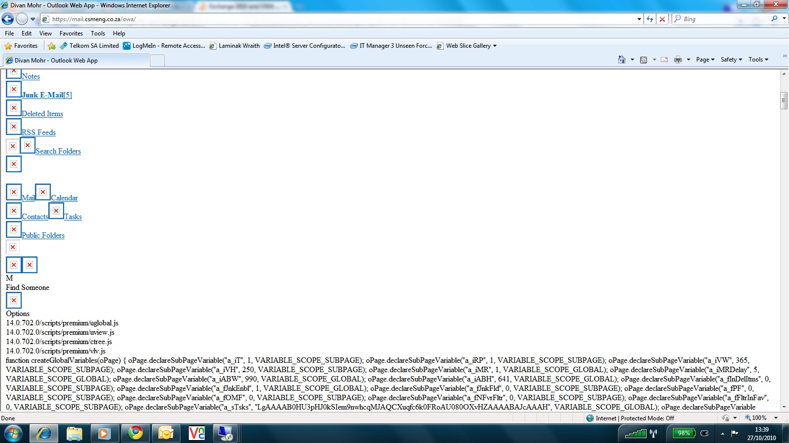Open the Favorites menu in menu bar
The height and width of the screenshot is (443, 789).
[x=71, y=33]
